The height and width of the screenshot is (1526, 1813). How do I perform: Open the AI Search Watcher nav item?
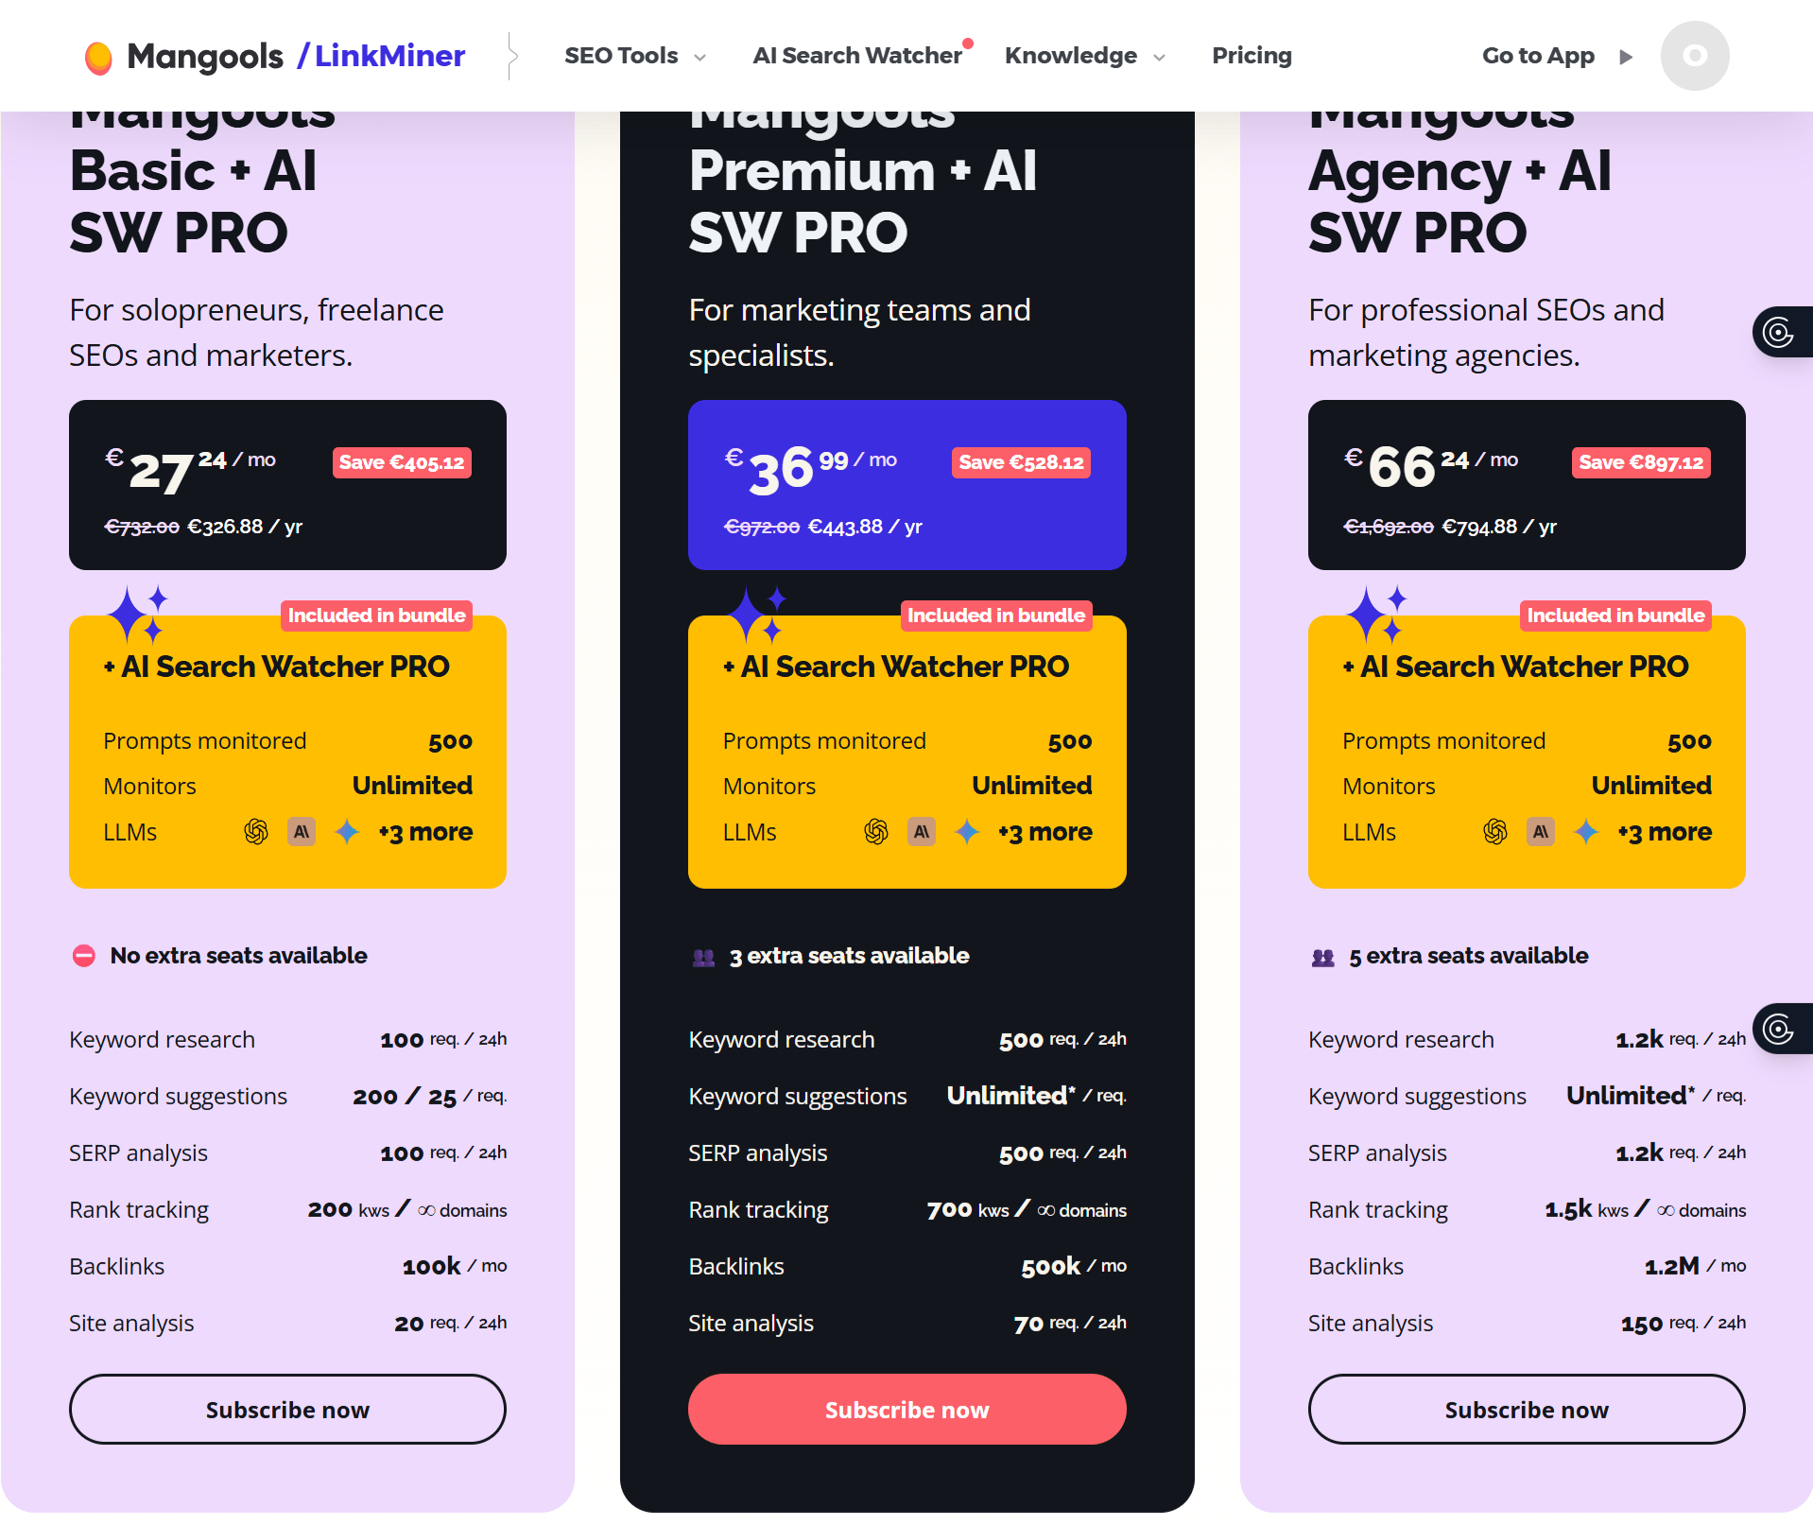click(x=855, y=56)
